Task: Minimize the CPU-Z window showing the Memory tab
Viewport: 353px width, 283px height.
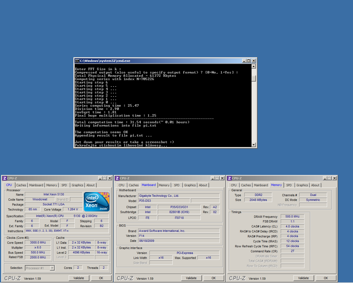Action: (x=325, y=178)
